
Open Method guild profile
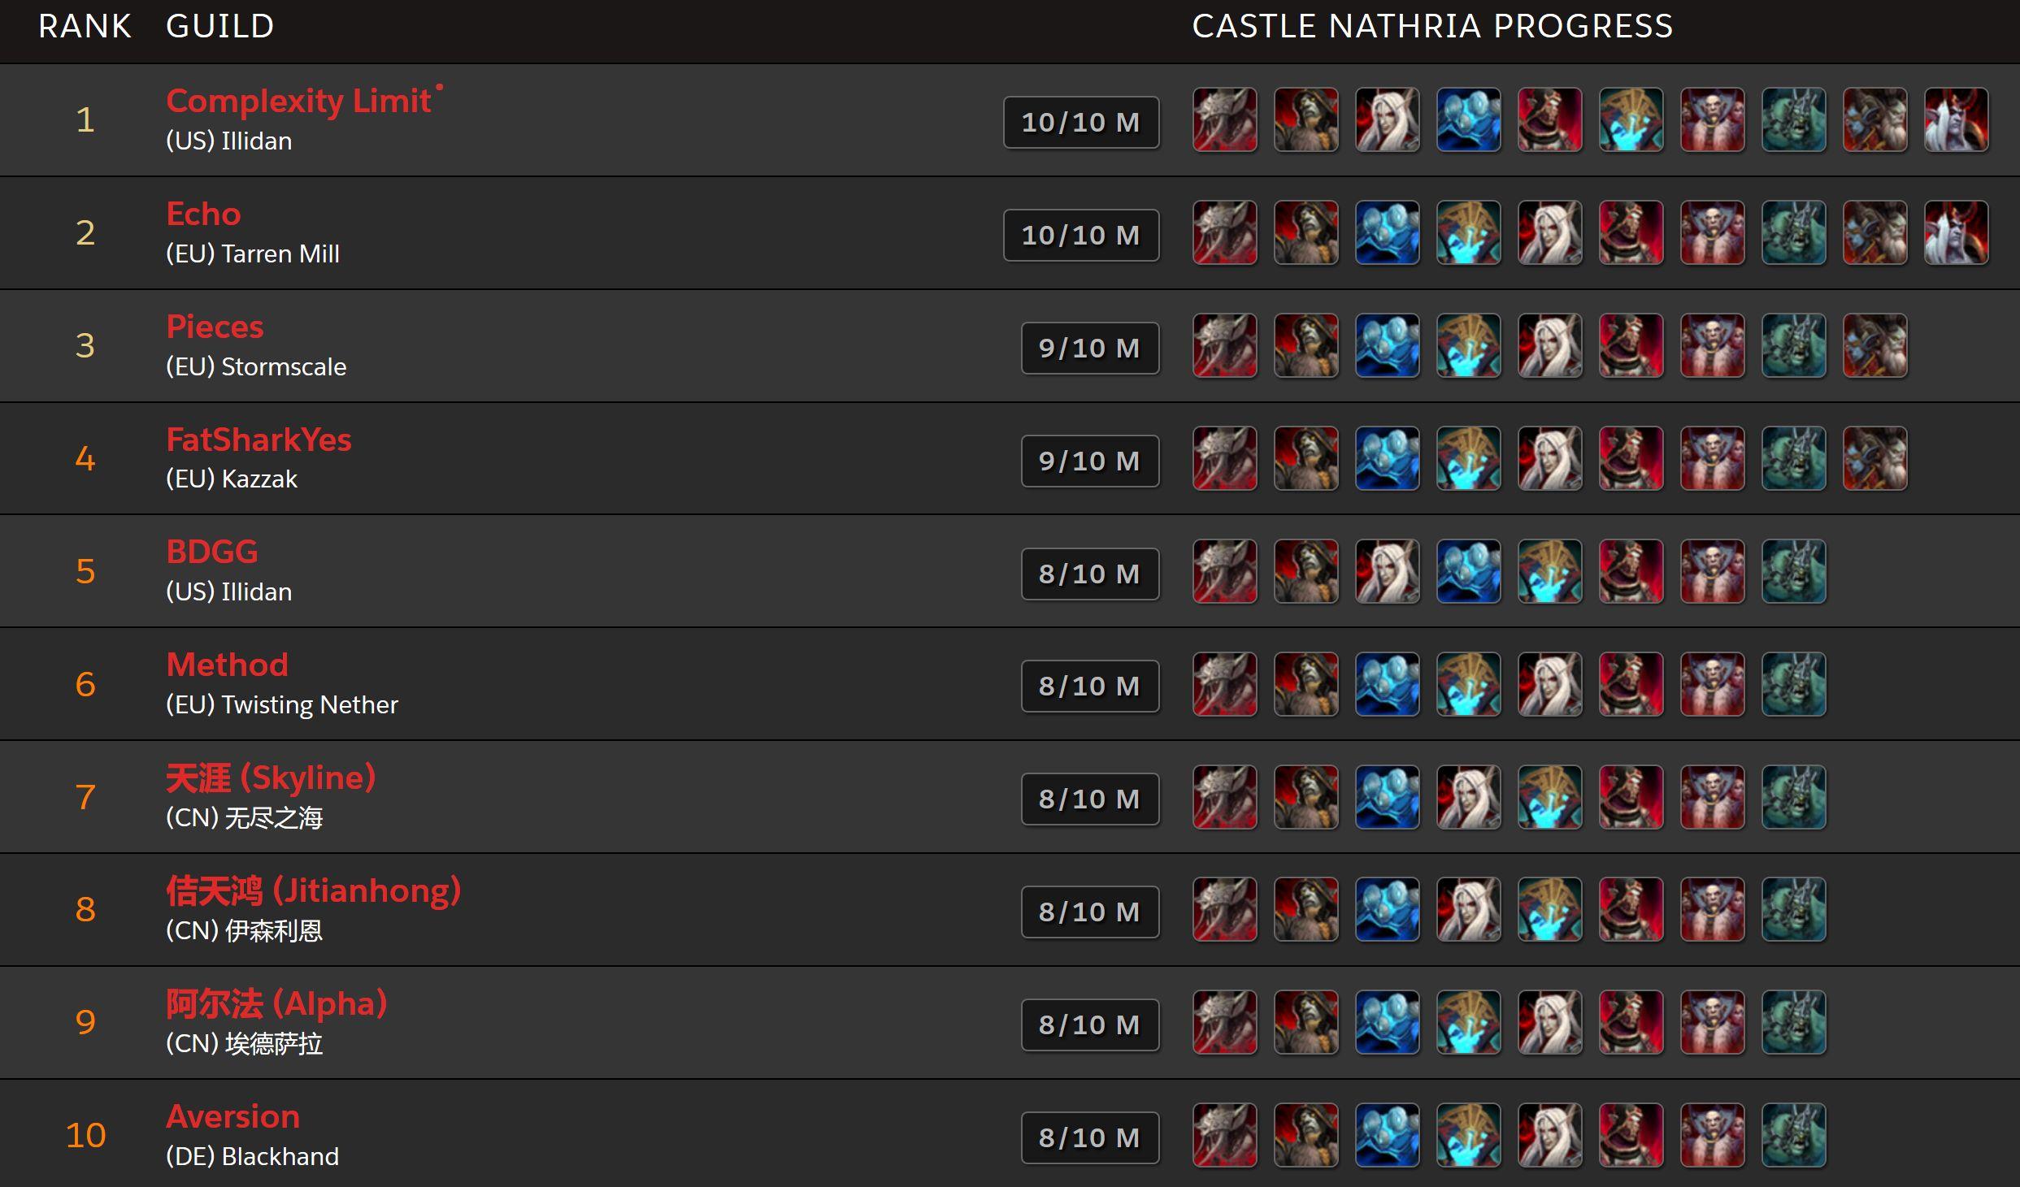227,665
